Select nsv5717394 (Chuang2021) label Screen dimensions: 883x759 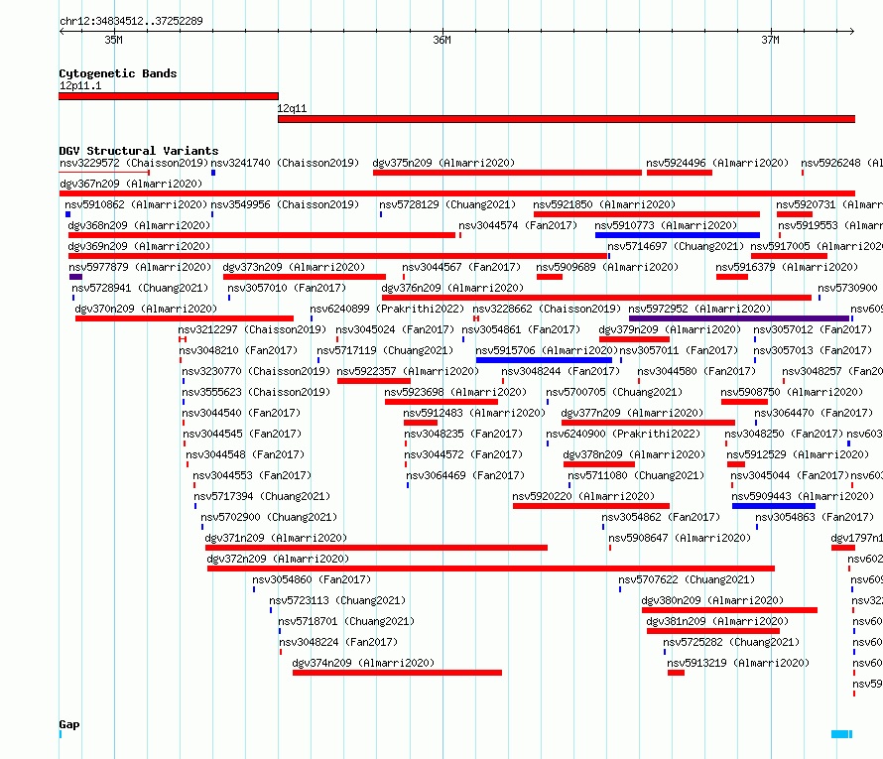pyautogui.click(x=263, y=496)
